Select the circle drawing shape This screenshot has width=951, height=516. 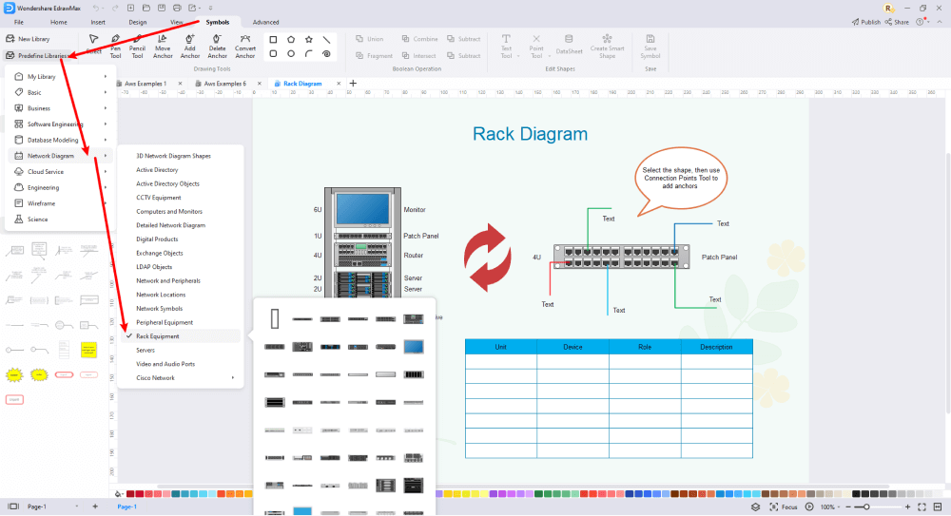(291, 54)
